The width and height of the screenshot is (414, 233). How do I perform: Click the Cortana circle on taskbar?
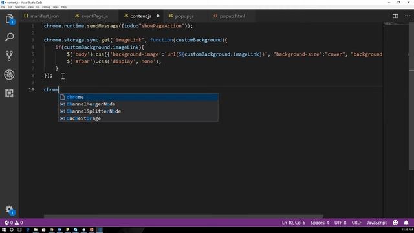pos(12,230)
